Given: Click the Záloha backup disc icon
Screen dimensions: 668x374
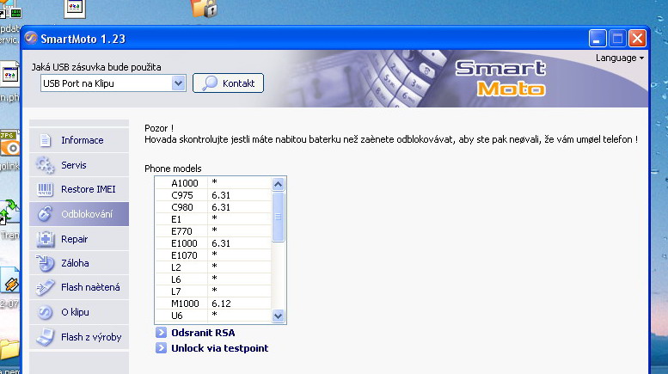Looking at the screenshot, I should (x=45, y=263).
